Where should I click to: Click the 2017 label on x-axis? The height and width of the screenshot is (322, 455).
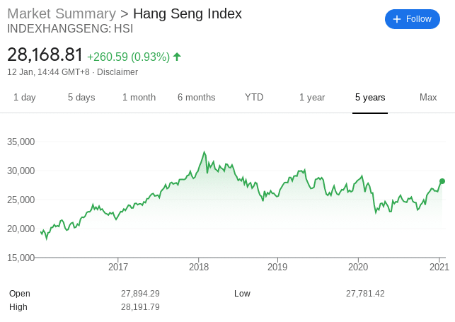pyautogui.click(x=118, y=267)
